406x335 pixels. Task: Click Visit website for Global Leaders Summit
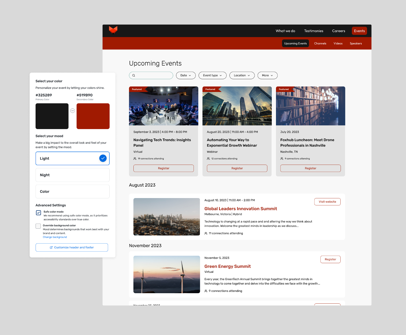point(327,202)
